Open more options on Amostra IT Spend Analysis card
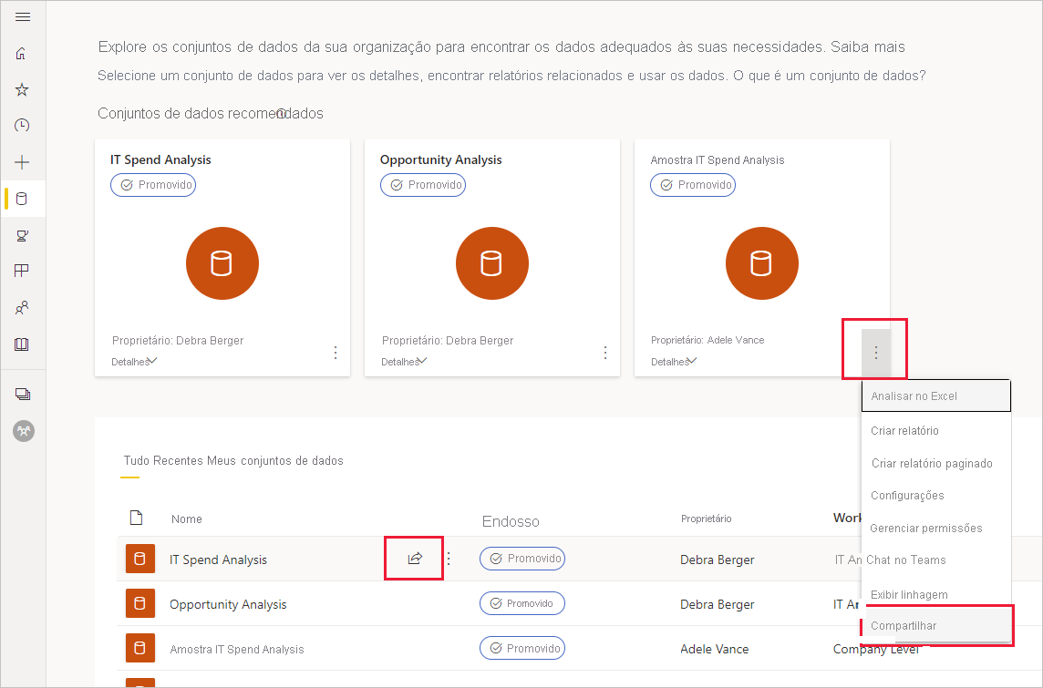The height and width of the screenshot is (688, 1043). point(876,353)
